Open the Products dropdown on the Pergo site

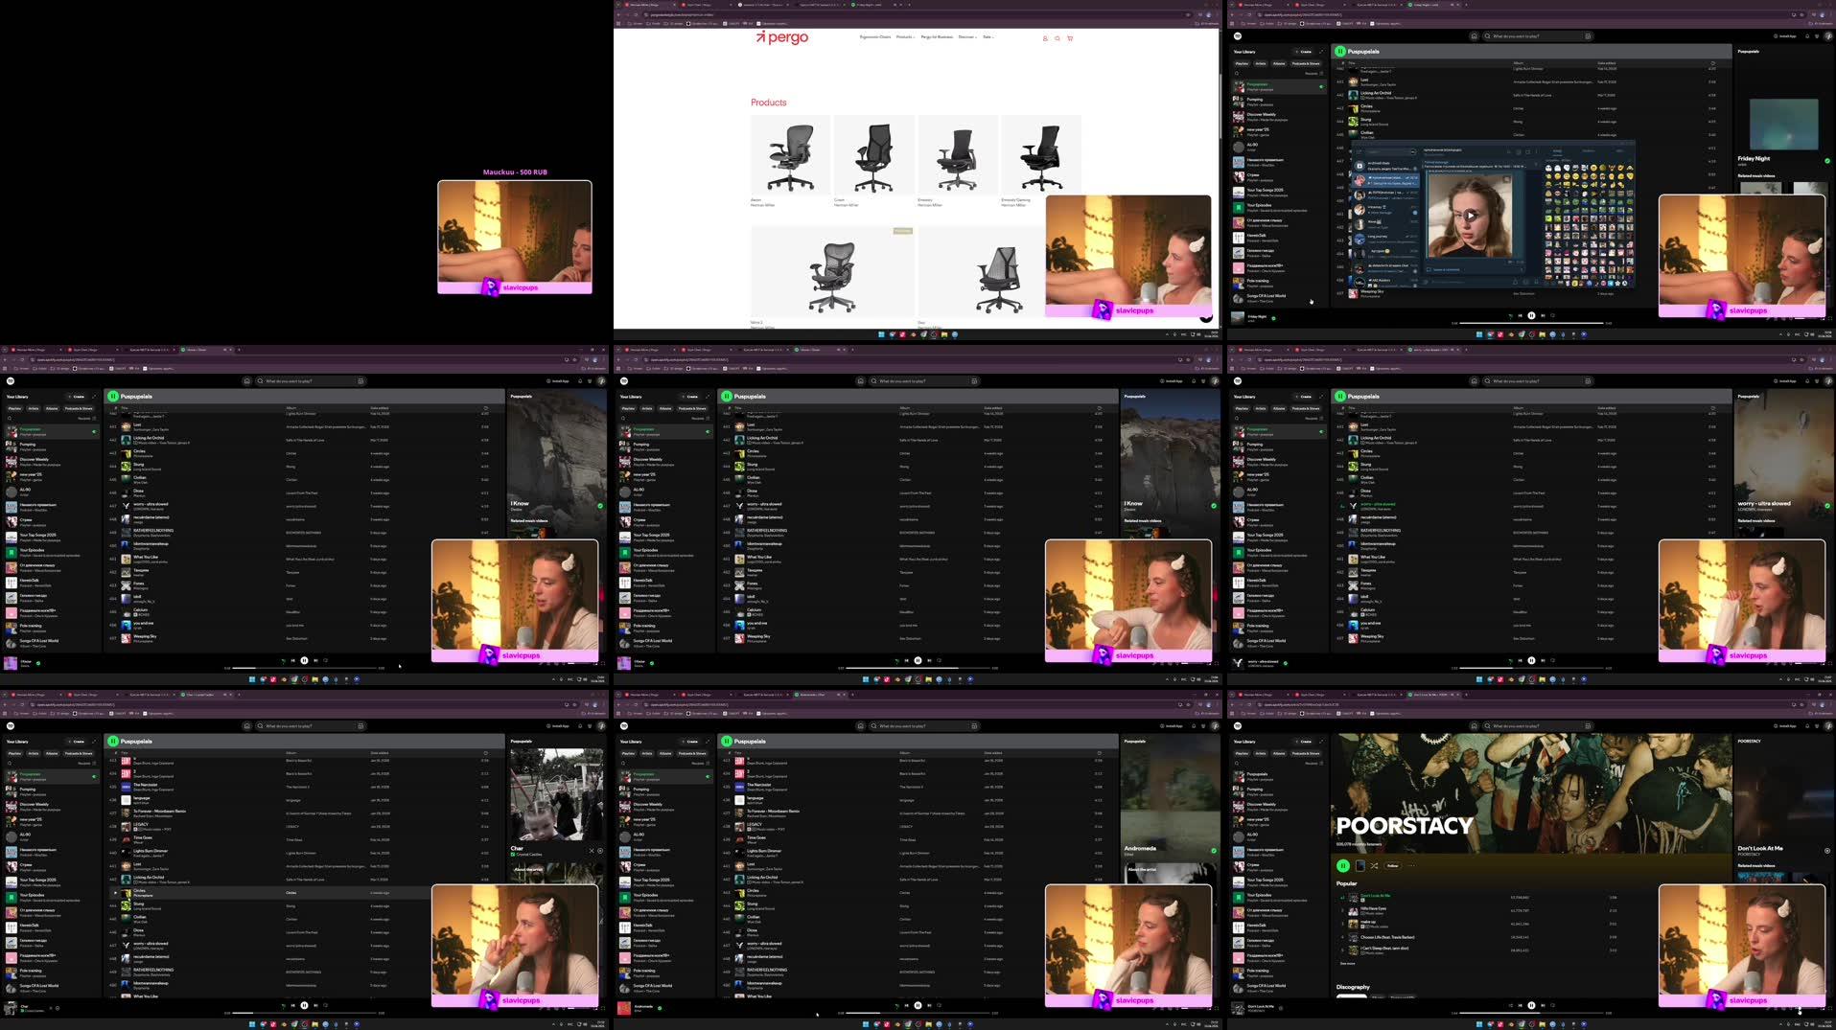[905, 37]
